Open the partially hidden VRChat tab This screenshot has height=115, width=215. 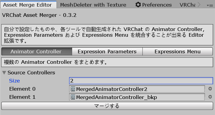188,5
